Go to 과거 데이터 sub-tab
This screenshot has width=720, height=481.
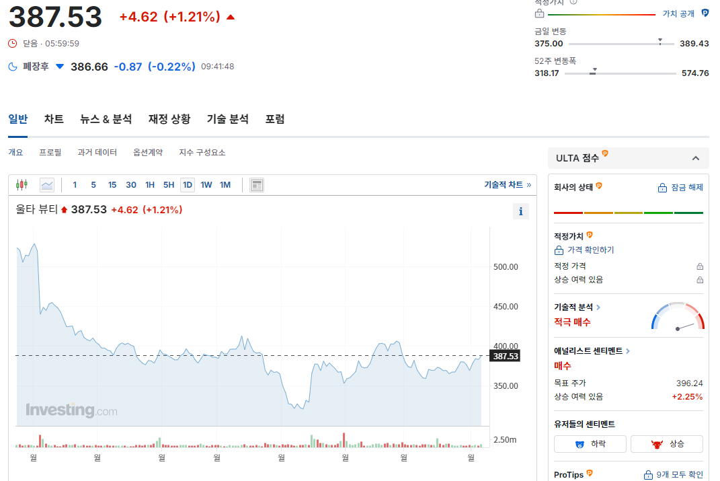click(x=97, y=152)
